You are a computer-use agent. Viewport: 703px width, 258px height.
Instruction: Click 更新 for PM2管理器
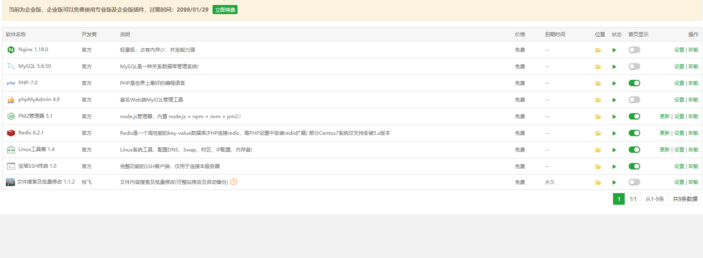point(665,117)
